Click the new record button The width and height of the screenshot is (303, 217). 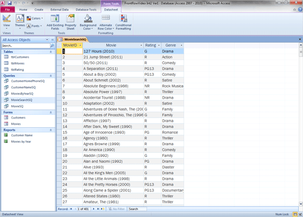(x=103, y=209)
